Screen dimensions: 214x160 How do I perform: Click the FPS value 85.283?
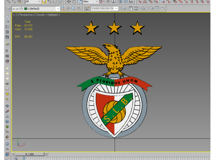click(x=28, y=36)
